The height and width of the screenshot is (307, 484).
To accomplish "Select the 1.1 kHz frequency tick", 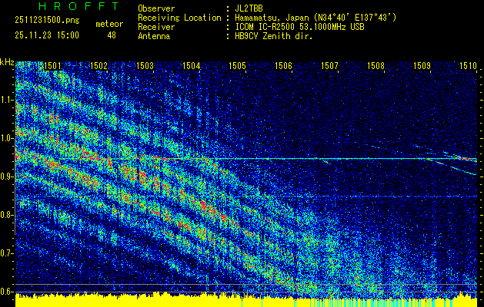I will click(7, 100).
